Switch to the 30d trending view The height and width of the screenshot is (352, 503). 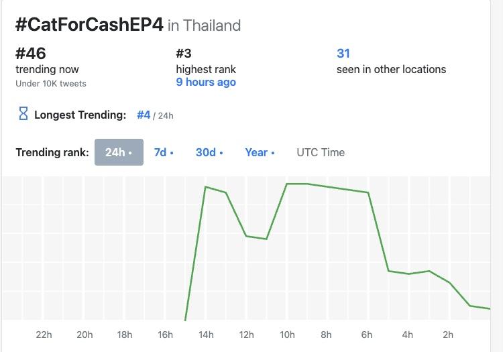point(209,152)
